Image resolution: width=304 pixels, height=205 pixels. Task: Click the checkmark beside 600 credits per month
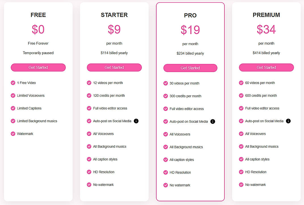coord(241,96)
